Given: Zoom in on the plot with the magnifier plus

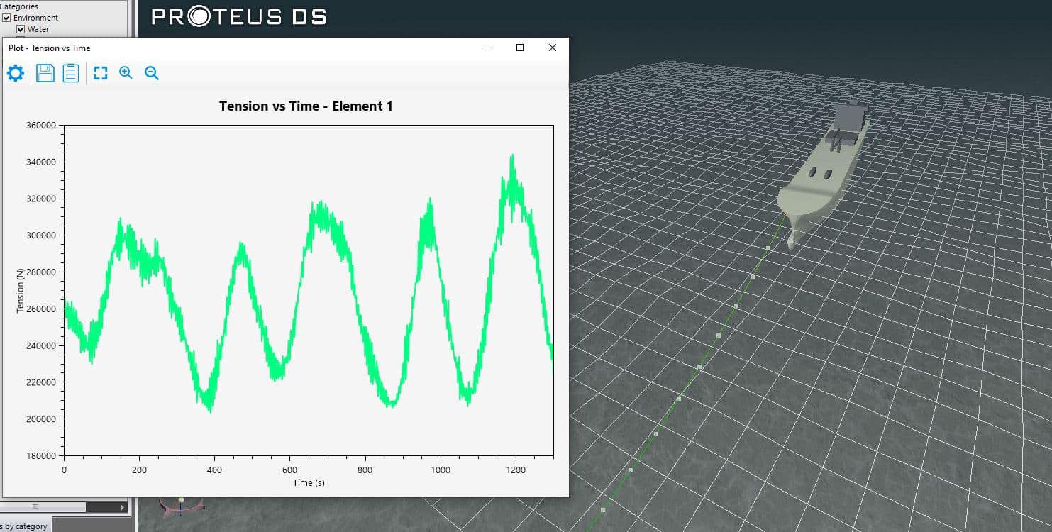Looking at the screenshot, I should [126, 72].
